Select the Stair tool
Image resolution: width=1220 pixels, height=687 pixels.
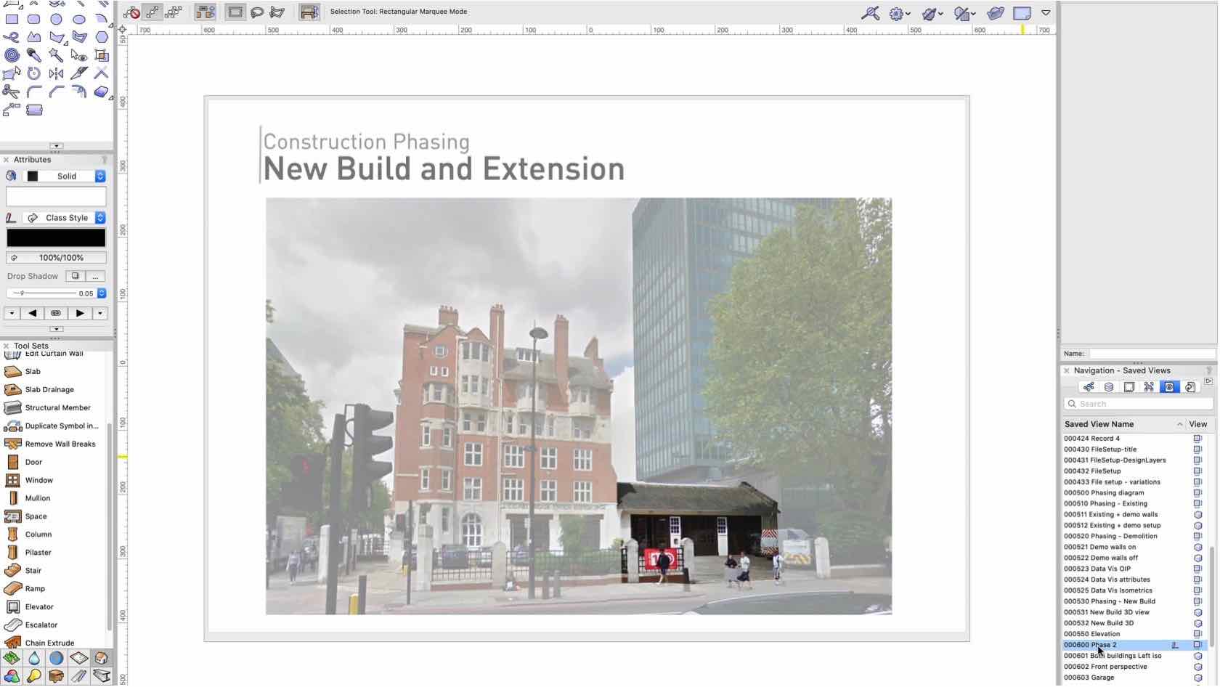click(33, 572)
